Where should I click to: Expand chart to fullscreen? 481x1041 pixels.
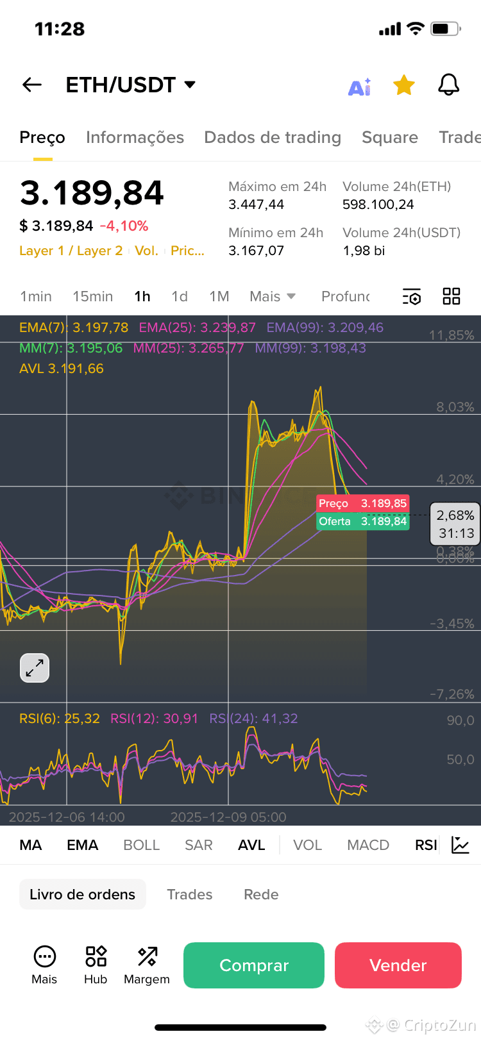[x=35, y=668]
